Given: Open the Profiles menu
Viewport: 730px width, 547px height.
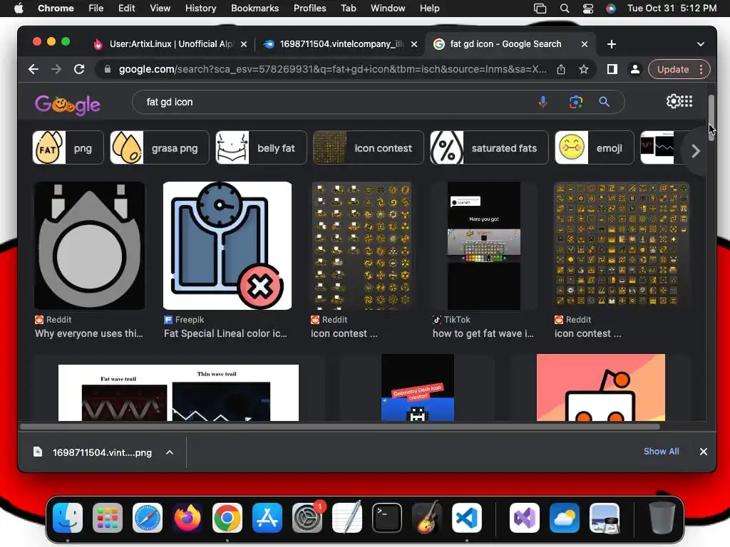Looking at the screenshot, I should [x=309, y=9].
